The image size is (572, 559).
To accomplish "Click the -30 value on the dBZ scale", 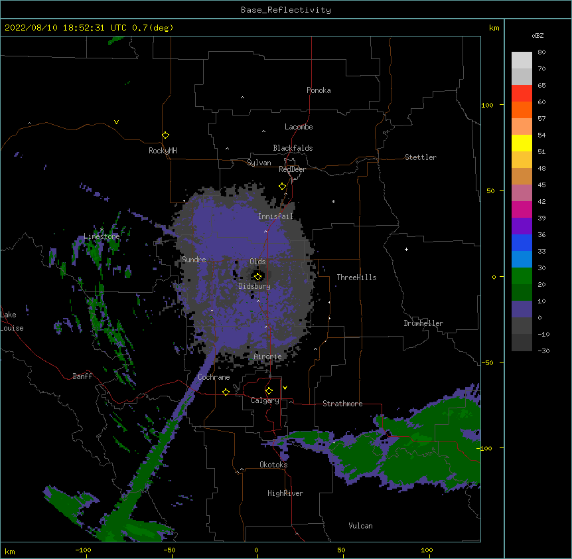I will coord(543,351).
